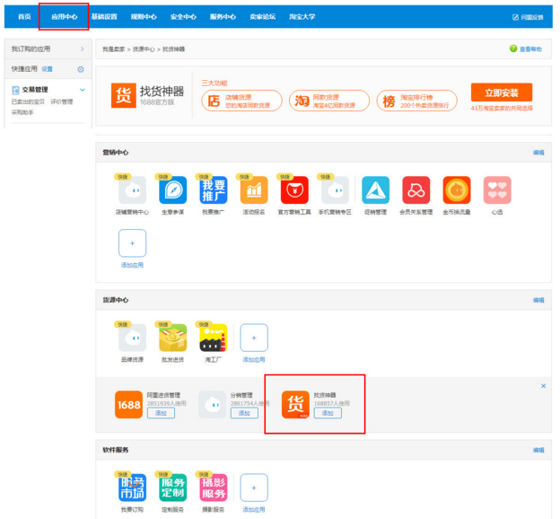Screen dimensions: 560x519
Task: Click the 查看帮助 link text
Action: point(530,49)
